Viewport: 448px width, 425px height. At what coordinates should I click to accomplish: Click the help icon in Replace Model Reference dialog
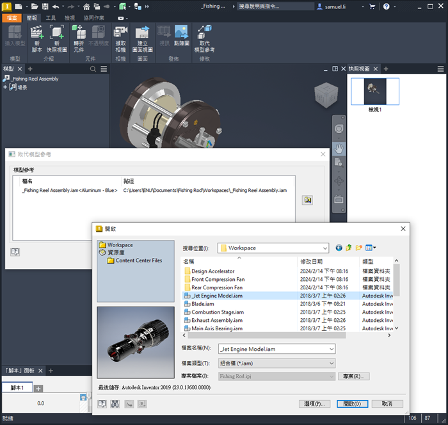15,252
